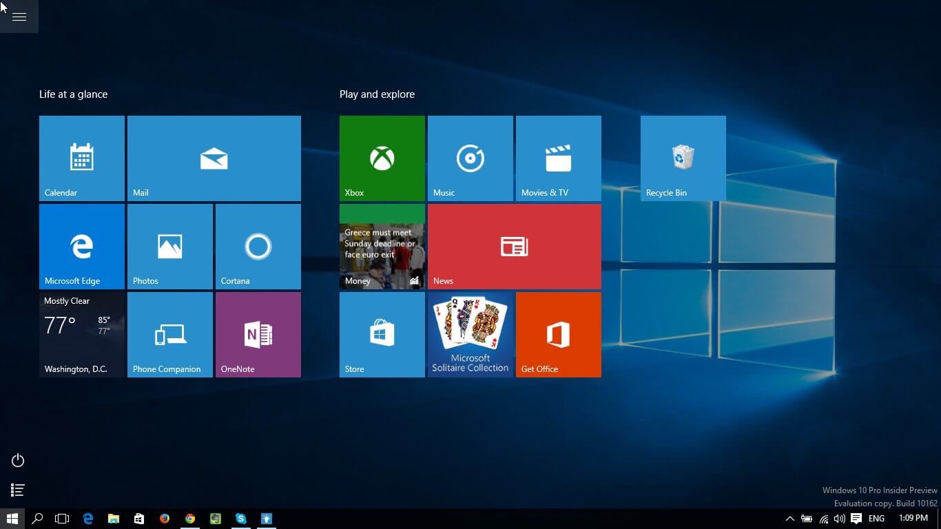
Task: Open the All apps list icon
Action: click(x=18, y=490)
